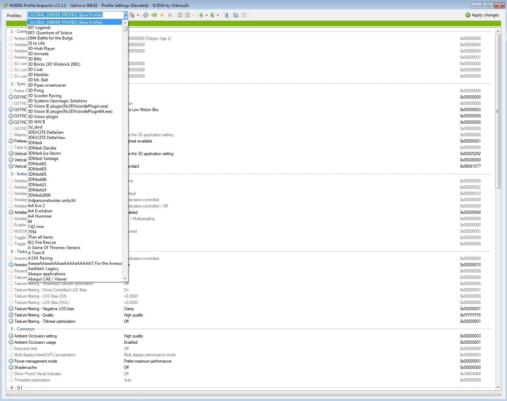Select the 3DMark Vantage profile
Viewport: 507px width, 401px height.
pos(75,159)
